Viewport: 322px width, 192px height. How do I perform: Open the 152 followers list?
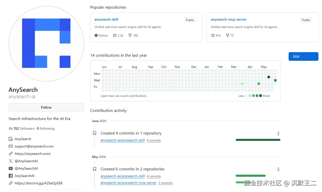24,128
